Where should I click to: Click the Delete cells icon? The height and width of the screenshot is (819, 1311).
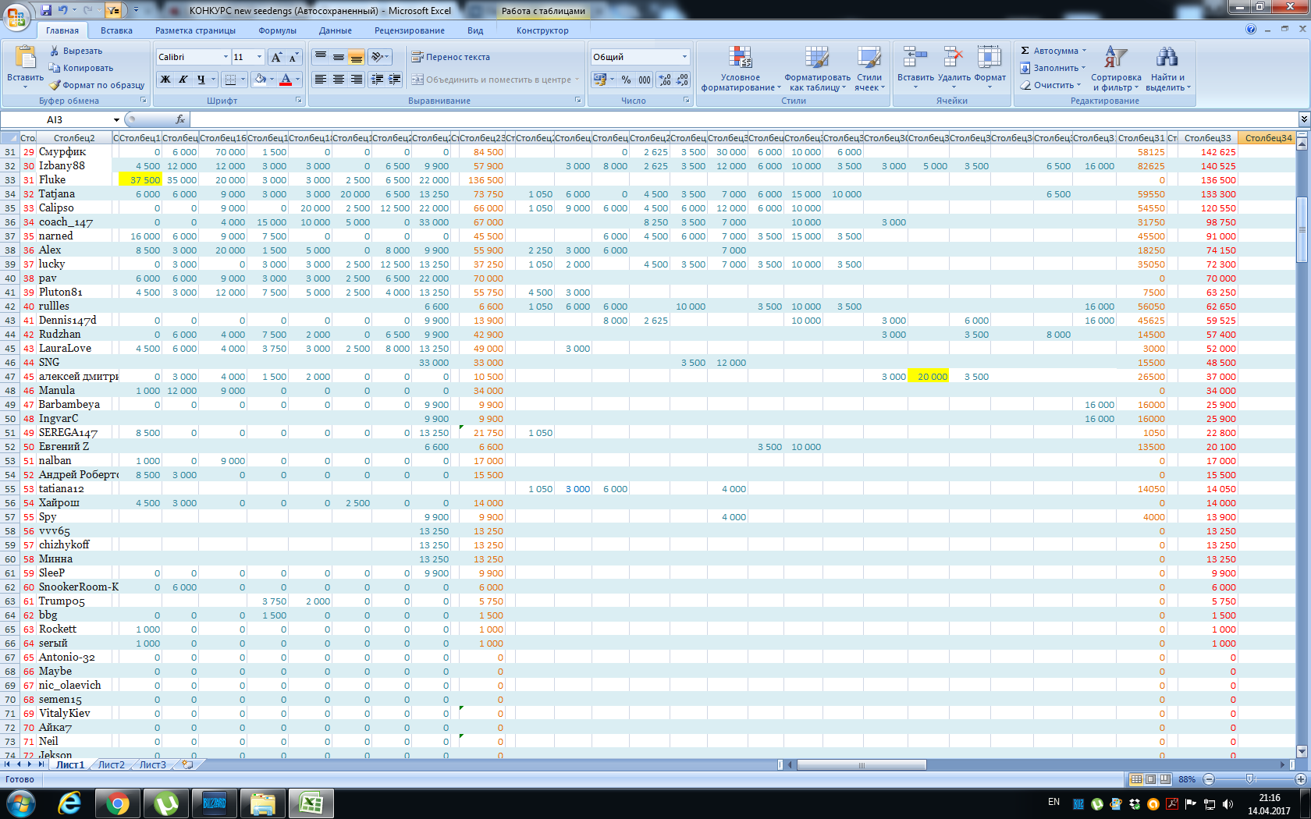[x=953, y=58]
